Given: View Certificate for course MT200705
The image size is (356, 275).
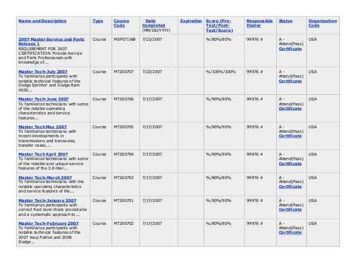Looking at the screenshot, I should 290,136.
